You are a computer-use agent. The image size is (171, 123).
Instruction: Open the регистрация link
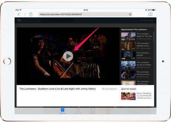pyautogui.click(x=146, y=20)
